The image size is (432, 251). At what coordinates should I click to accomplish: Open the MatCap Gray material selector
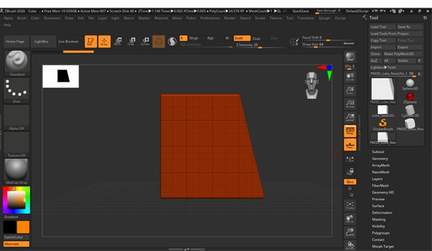coord(17,171)
